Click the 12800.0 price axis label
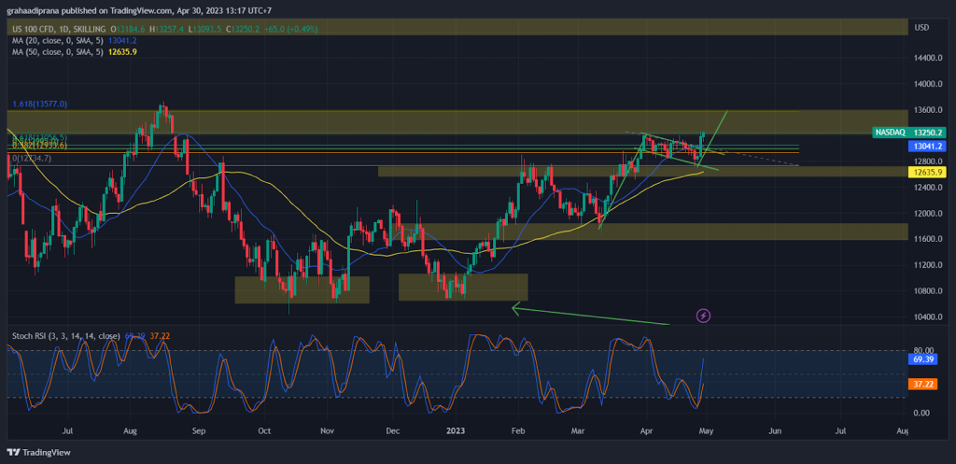The width and height of the screenshot is (956, 464). point(928,162)
